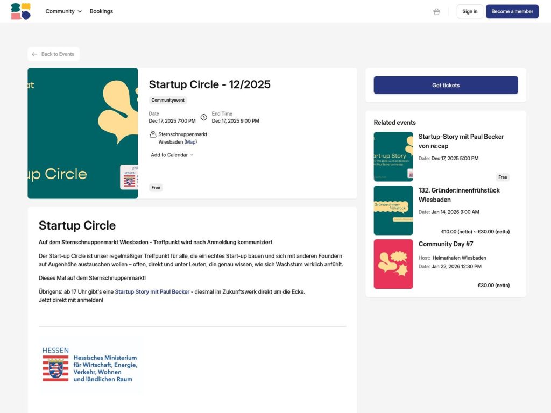Click Sign in

469,11
